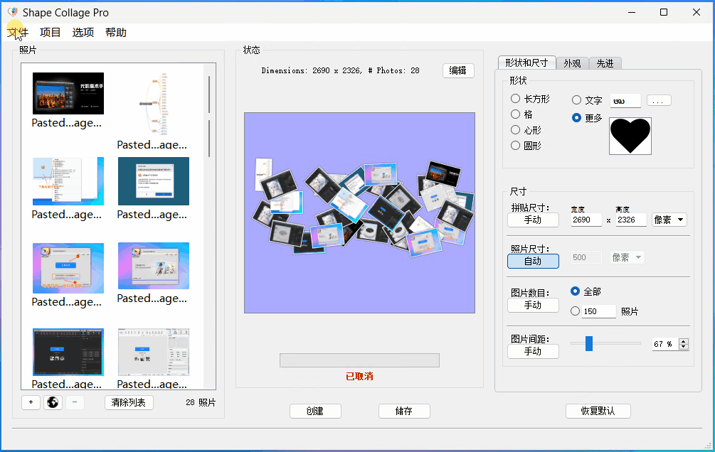
Task: Open the 文件 menu
Action: click(18, 33)
